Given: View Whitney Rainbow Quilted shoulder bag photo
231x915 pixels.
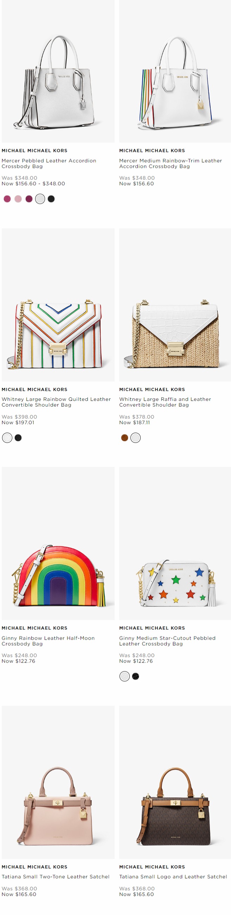Looking at the screenshot, I should tap(58, 305).
